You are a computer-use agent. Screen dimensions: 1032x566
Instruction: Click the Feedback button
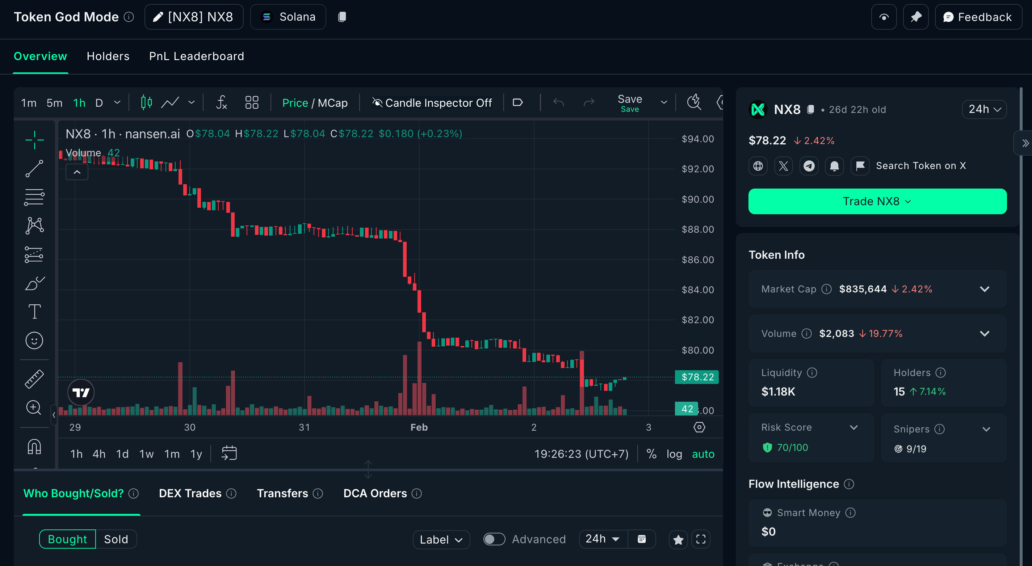(x=978, y=17)
